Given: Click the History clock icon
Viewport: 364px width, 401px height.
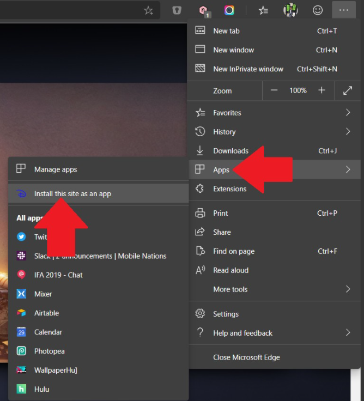Looking at the screenshot, I should [200, 131].
